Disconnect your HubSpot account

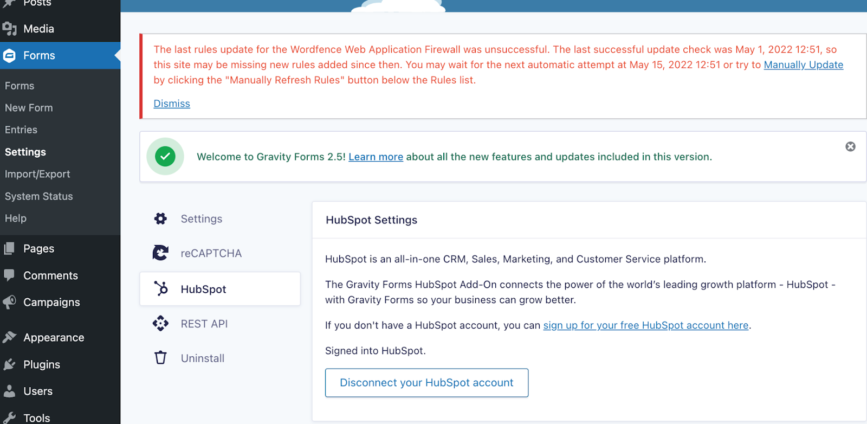tap(426, 383)
